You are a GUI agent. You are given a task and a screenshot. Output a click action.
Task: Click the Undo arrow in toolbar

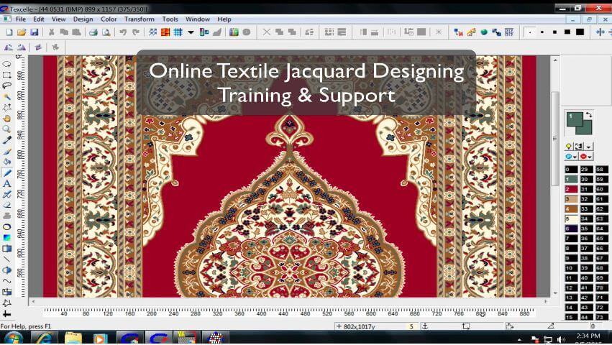coord(123,32)
